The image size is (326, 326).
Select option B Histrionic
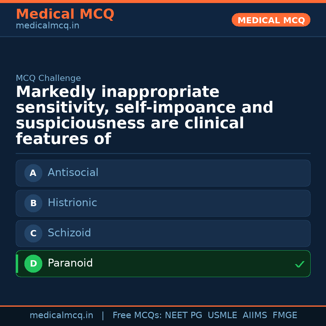(x=163, y=203)
